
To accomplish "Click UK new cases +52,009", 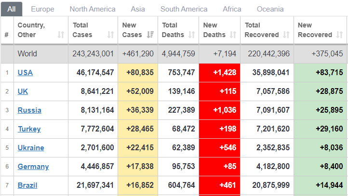I will [x=140, y=91].
